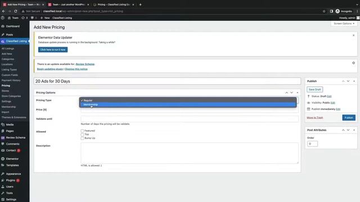Click Begin updating plugin link
Screen dimensions: 360x202
[50, 69]
